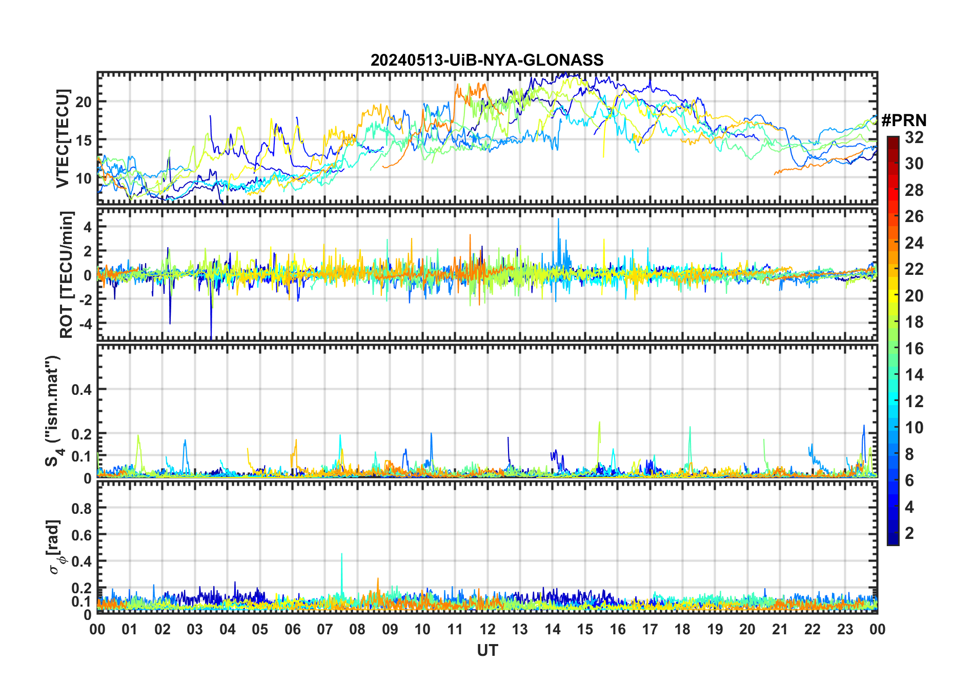
Task: Click the colorbar tick label 4
Action: click(909, 507)
